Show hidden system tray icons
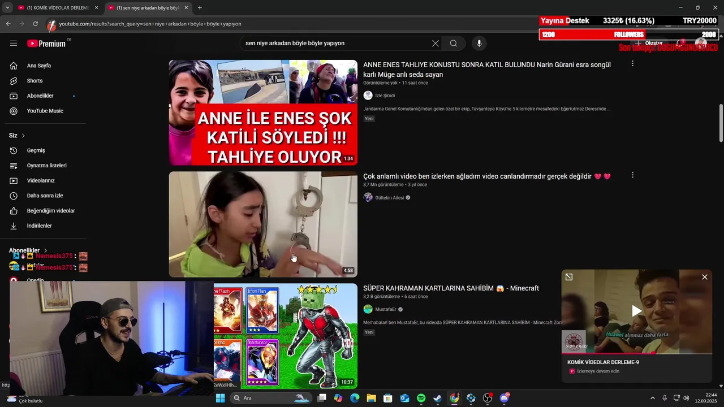724x407 pixels. (x=652, y=398)
